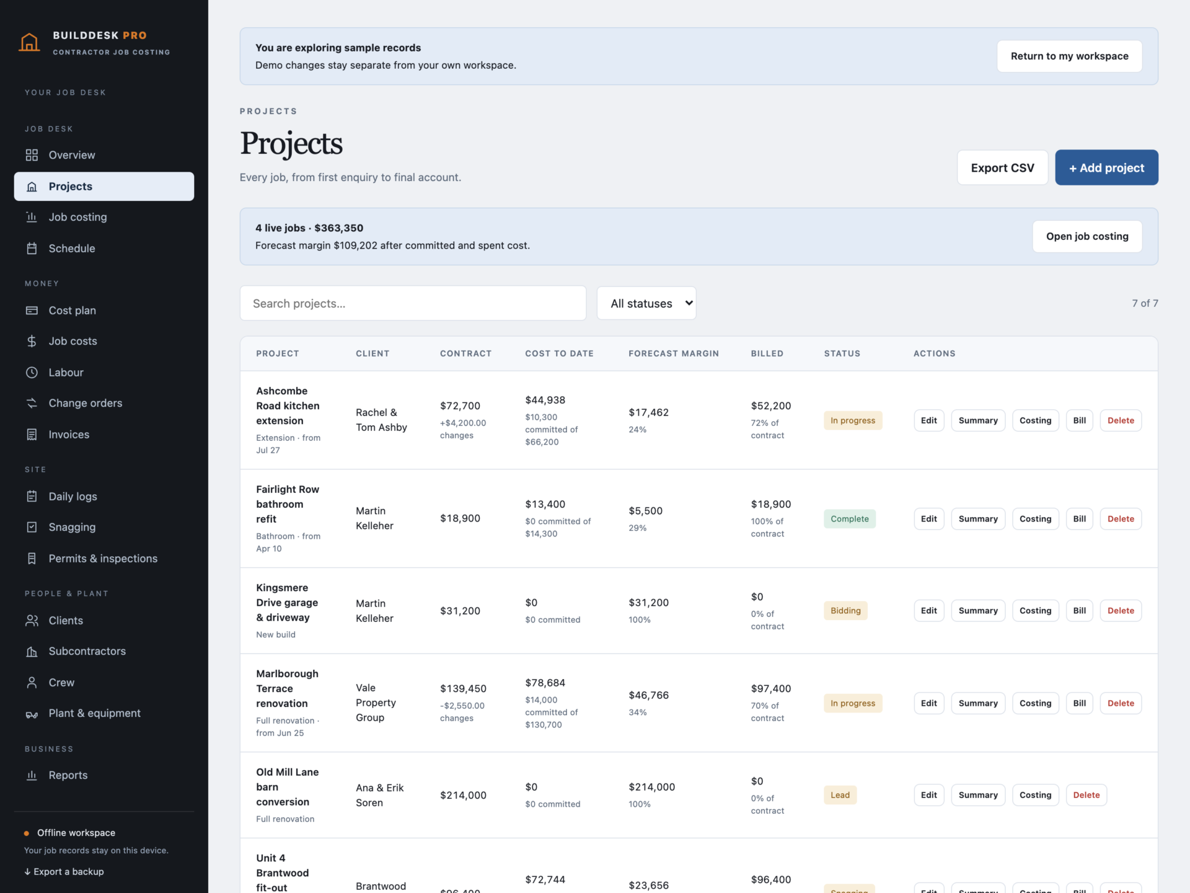Open Summary for Fairlight Row bathroom refit
Screen dimensions: 1190x893
point(978,519)
